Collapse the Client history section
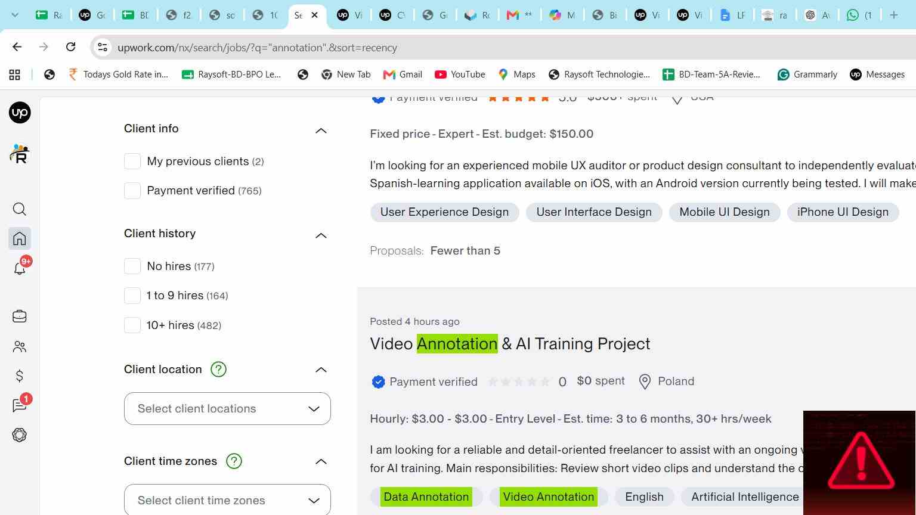916x515 pixels. tap(321, 235)
